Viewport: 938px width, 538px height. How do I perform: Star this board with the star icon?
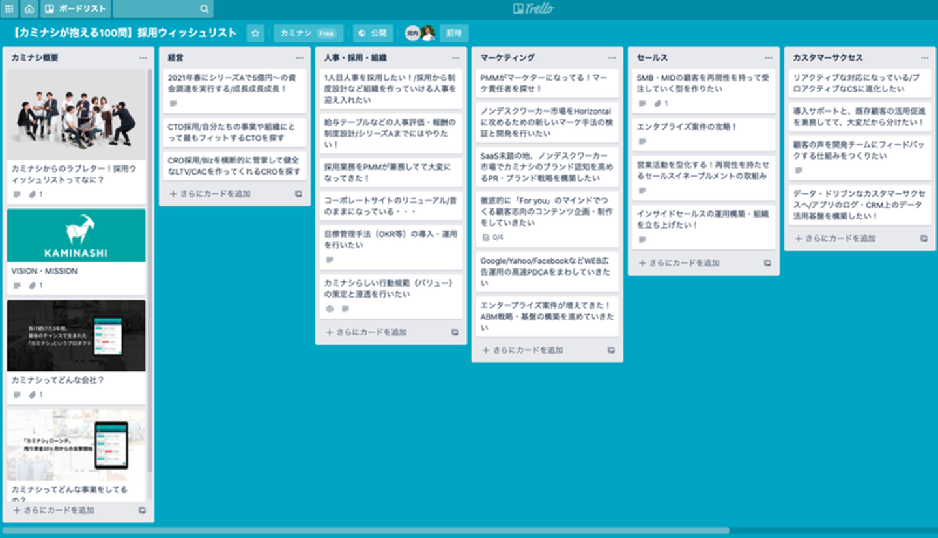[x=255, y=33]
